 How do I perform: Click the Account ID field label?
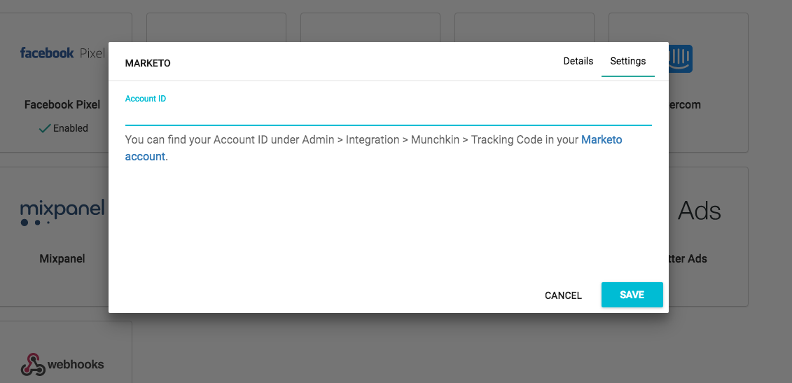coord(146,99)
